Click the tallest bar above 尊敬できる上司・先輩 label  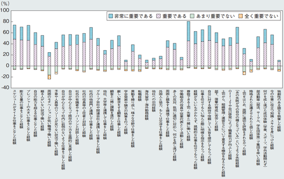(188, 45)
